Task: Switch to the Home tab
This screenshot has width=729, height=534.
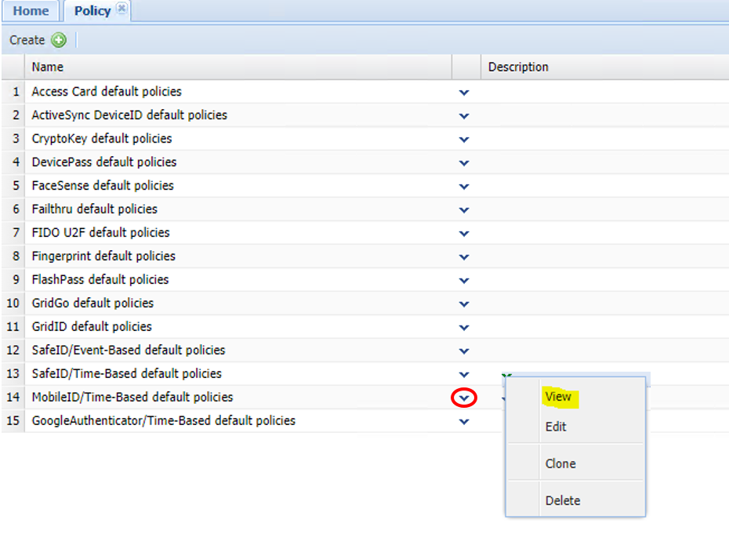Action: point(31,11)
